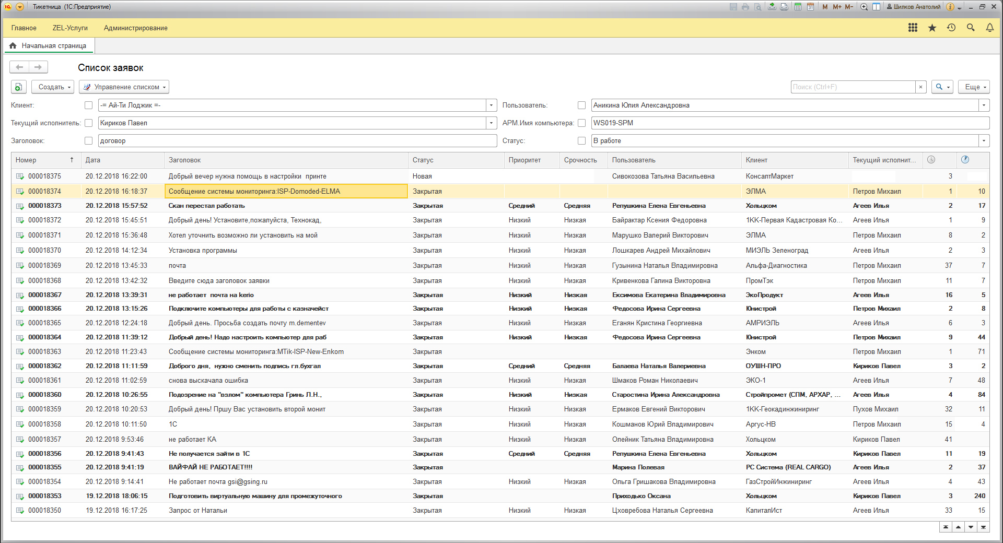Viewport: 1003px width, 543px height.
Task: Click the M memory button
Action: click(825, 7)
